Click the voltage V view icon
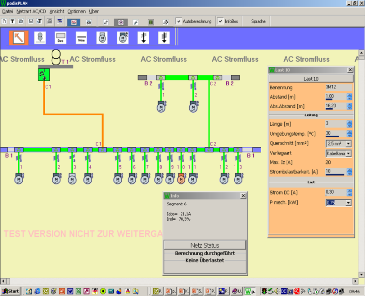The image size is (365, 296). 121,23
